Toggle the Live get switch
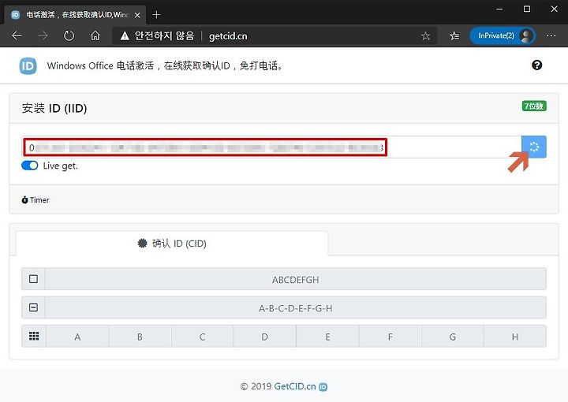Image resolution: width=568 pixels, height=402 pixels. [x=30, y=166]
